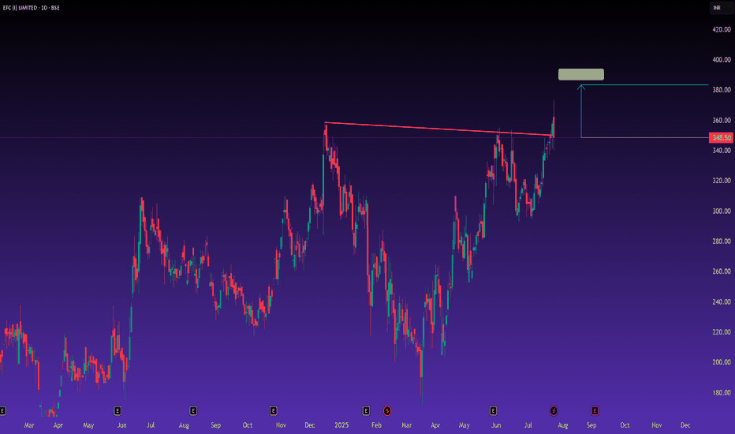
Task: Click the Feb label on time axis
Action: pos(376,425)
